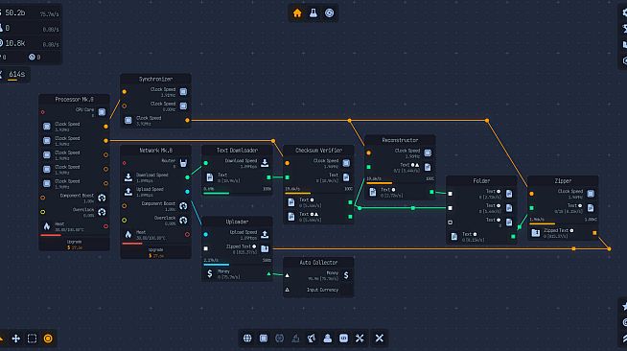Select the CPU chip category in bottom toolbar
627x351 pixels.
click(264, 339)
